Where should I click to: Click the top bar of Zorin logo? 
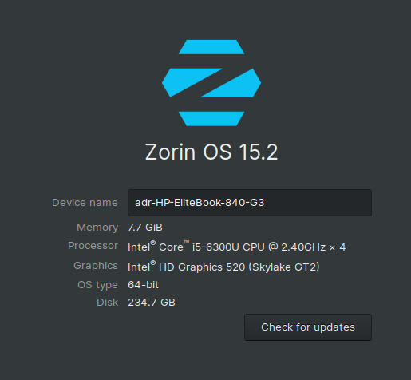click(x=211, y=47)
